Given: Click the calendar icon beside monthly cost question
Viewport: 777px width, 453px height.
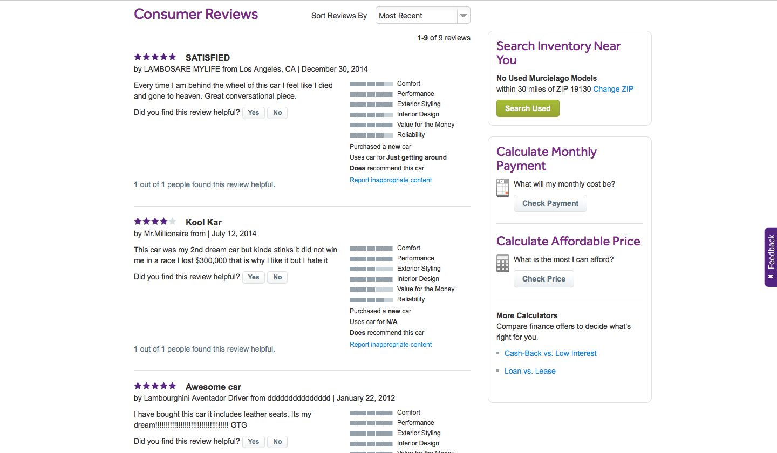Looking at the screenshot, I should click(x=502, y=188).
